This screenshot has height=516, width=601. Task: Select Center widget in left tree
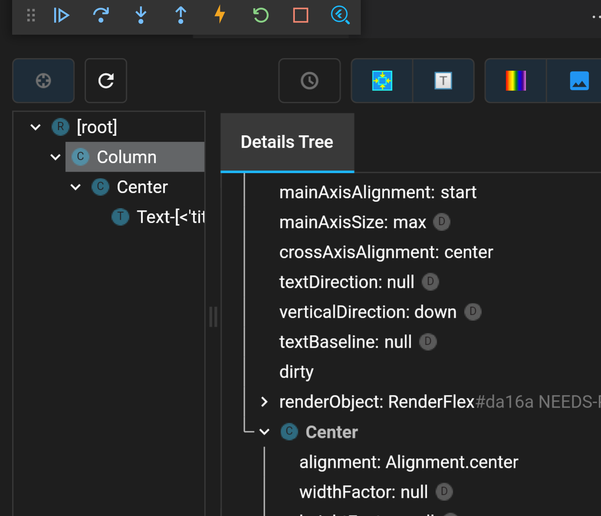coord(142,187)
